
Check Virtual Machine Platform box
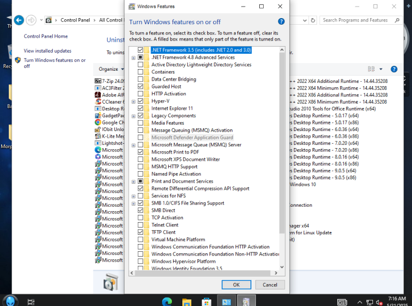pos(140,240)
